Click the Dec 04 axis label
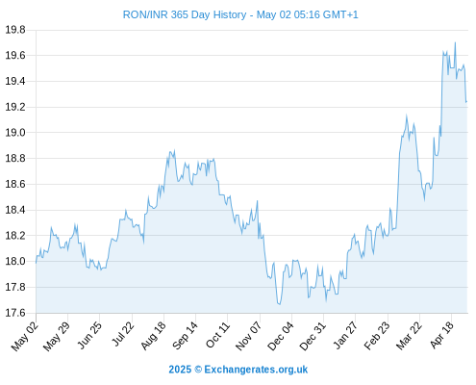This screenshot has height=385, width=476. pyautogui.click(x=281, y=336)
